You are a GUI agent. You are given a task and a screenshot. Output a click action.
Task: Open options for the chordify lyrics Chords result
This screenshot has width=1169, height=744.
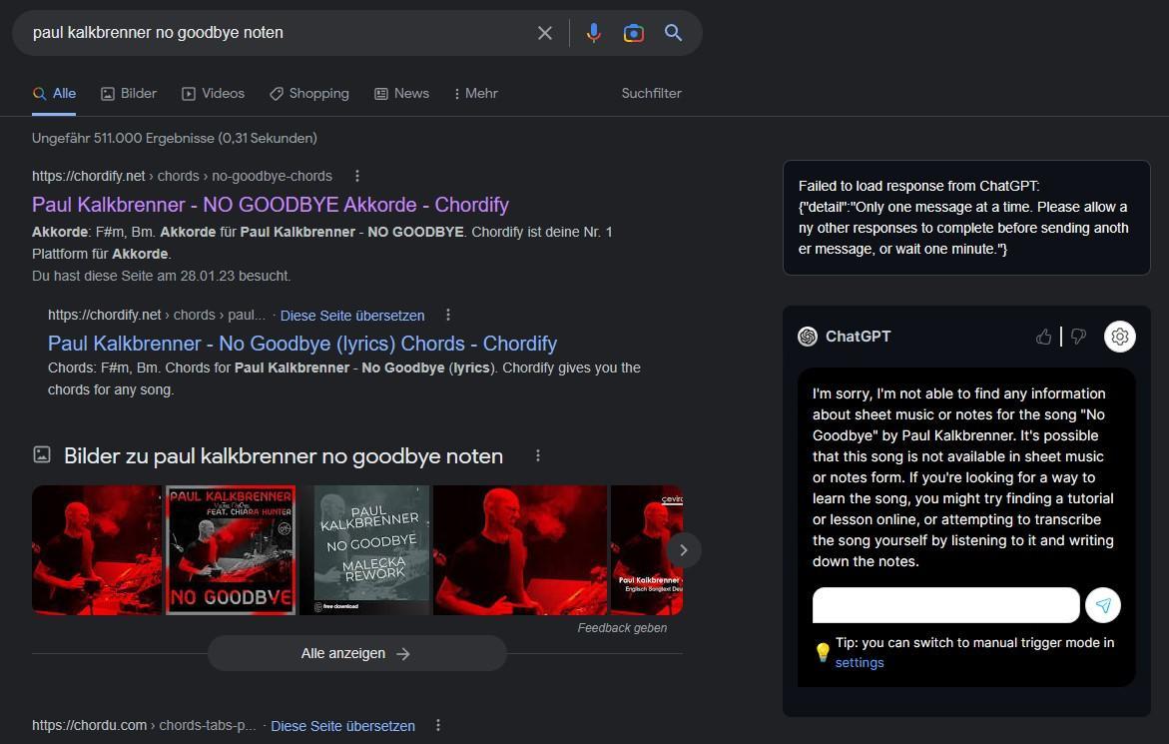(448, 315)
